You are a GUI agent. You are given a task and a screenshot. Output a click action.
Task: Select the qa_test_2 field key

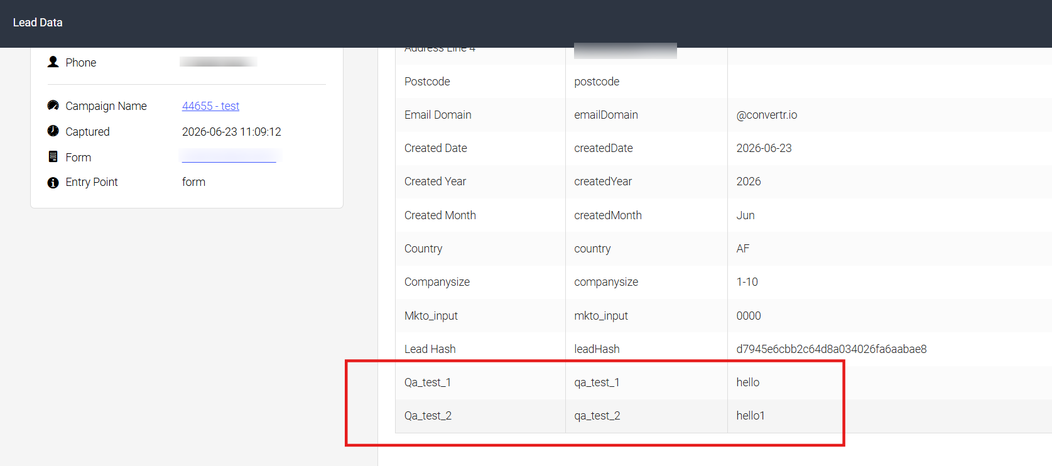pos(597,416)
